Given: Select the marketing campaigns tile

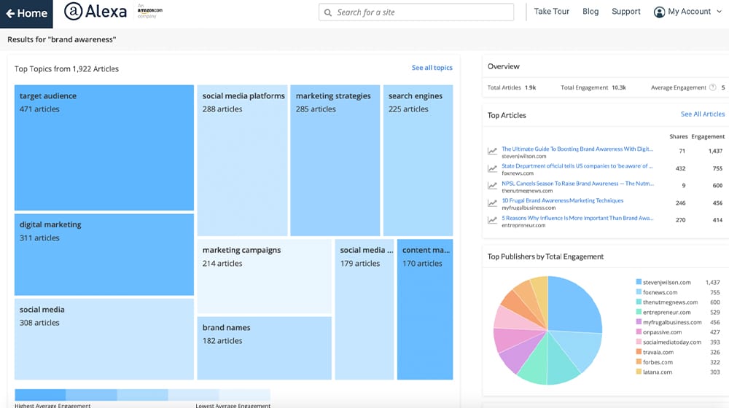Looking at the screenshot, I should pos(265,276).
